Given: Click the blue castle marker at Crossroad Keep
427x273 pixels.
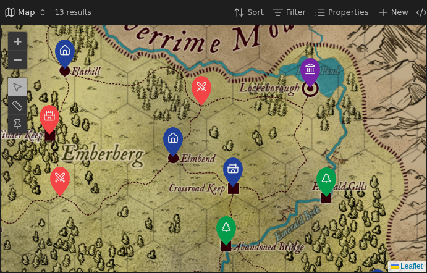Looking at the screenshot, I should [233, 172].
